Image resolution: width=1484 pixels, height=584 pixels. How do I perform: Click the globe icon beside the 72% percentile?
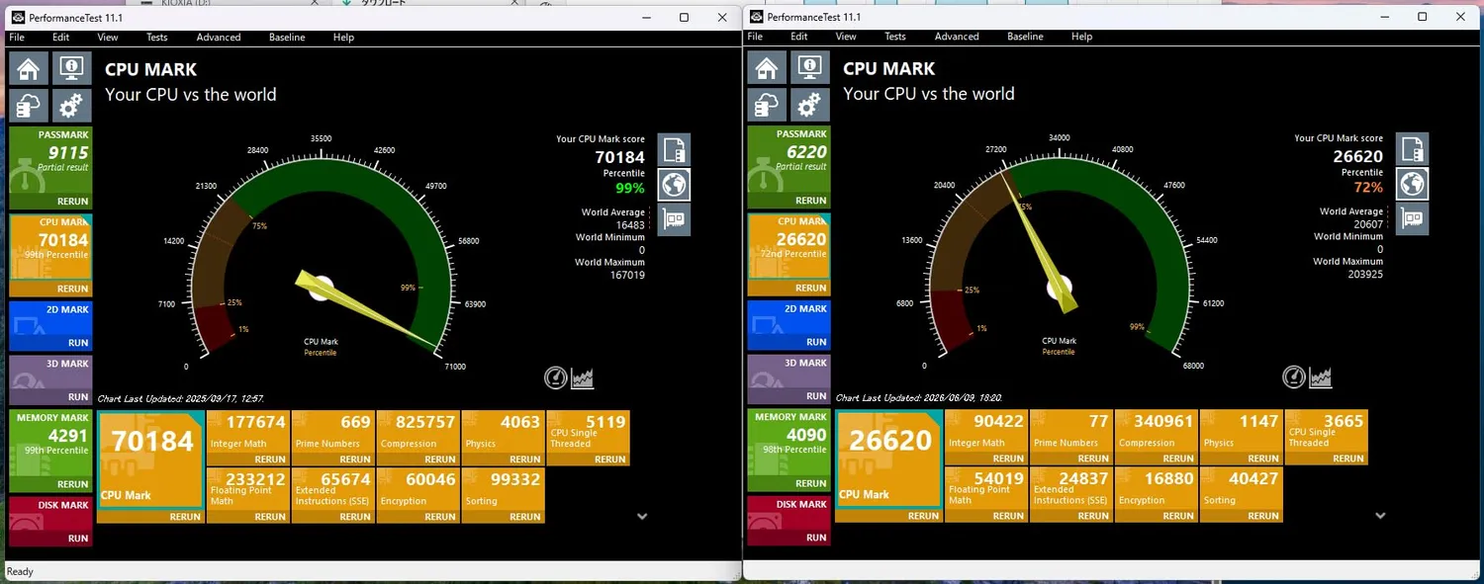tap(1413, 184)
